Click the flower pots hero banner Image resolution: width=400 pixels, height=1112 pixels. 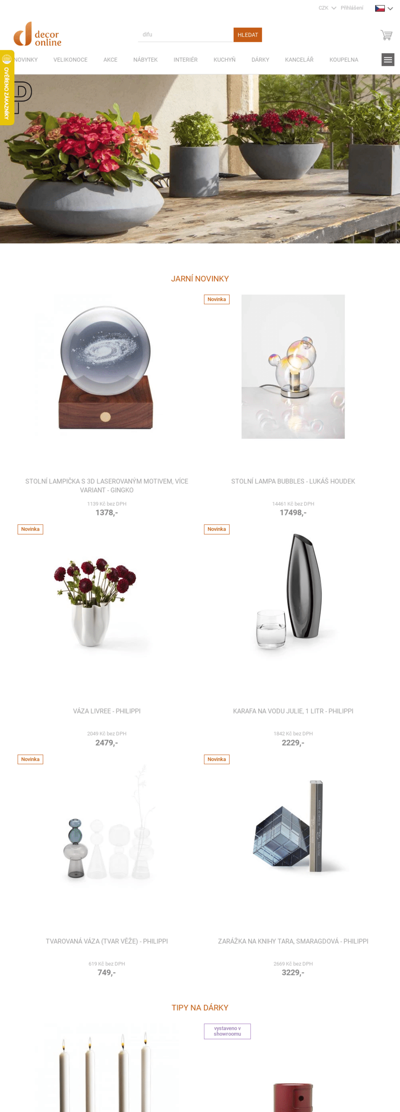pos(200,159)
